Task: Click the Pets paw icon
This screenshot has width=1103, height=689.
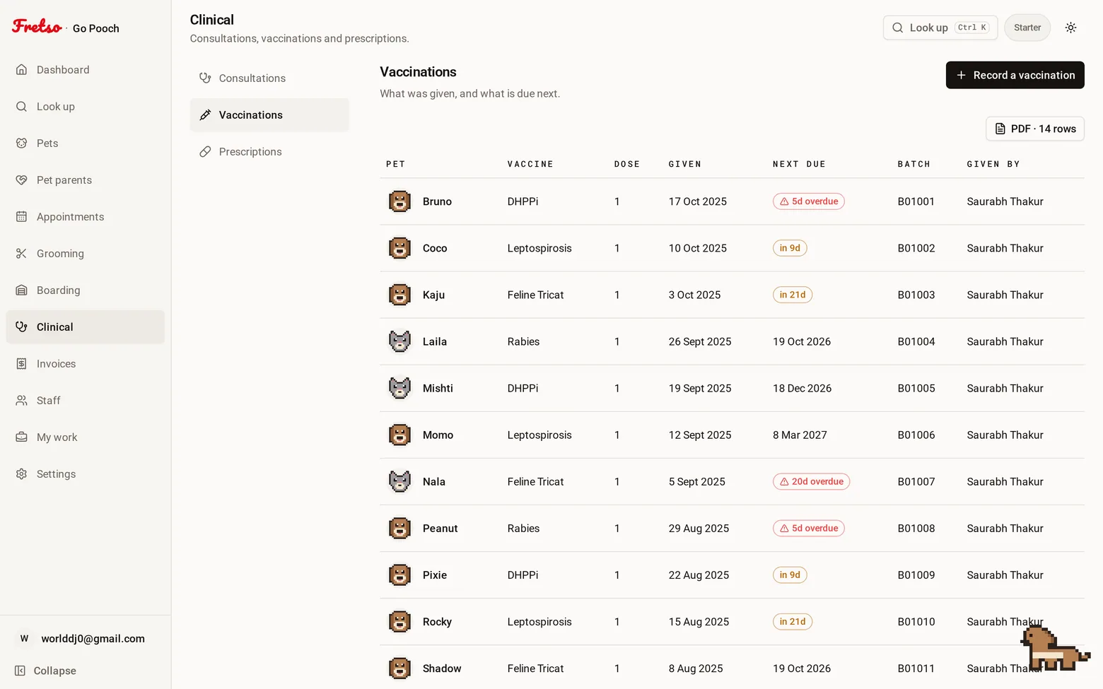Action: pyautogui.click(x=22, y=143)
